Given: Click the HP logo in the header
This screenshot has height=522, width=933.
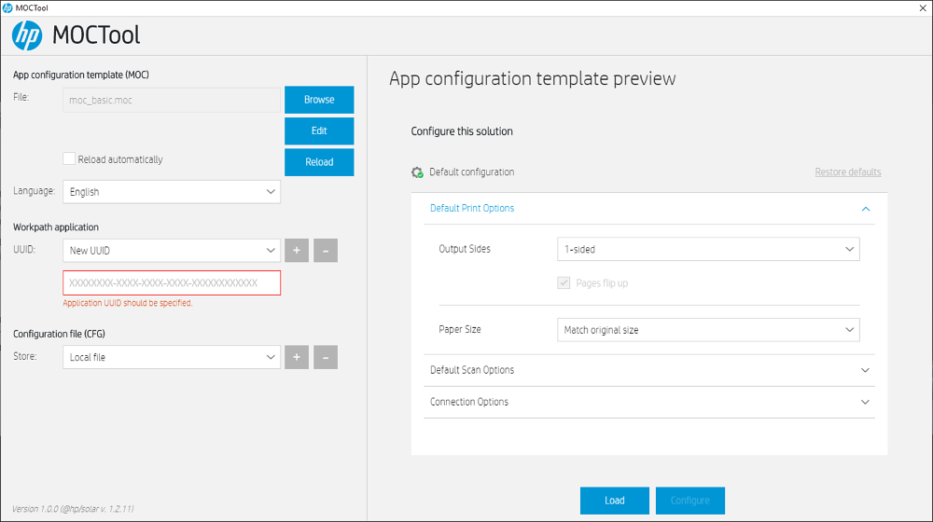Looking at the screenshot, I should tap(27, 35).
